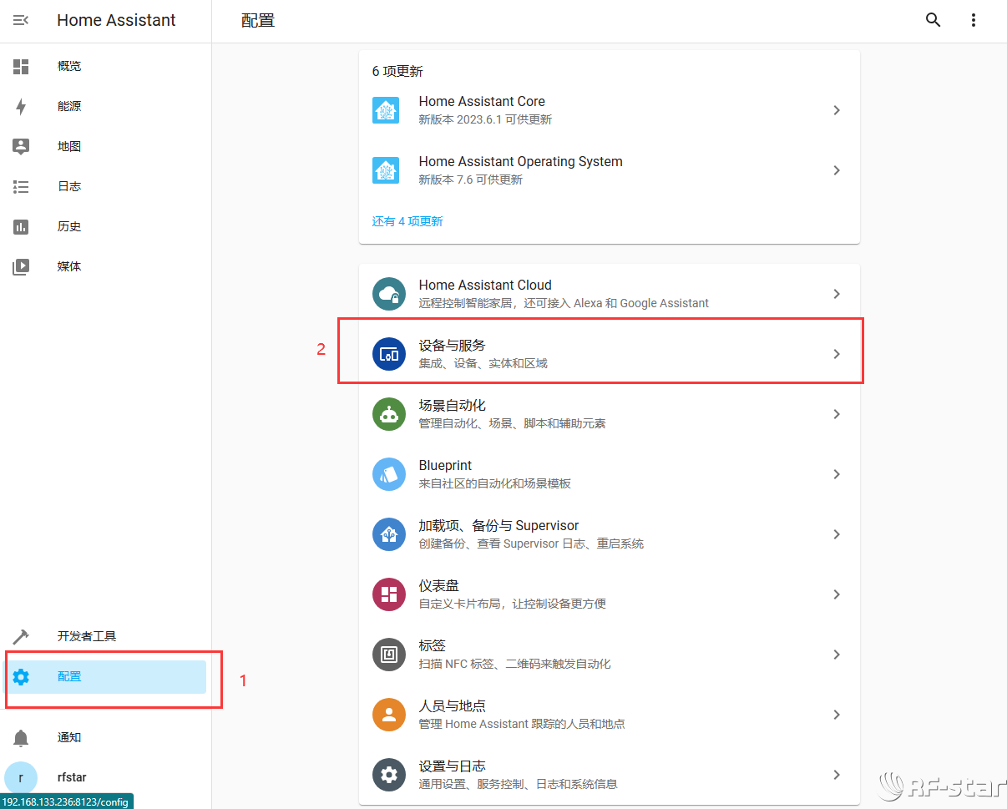Click the Supervisor add-ons icon
This screenshot has height=809, width=1007.
pyautogui.click(x=389, y=534)
